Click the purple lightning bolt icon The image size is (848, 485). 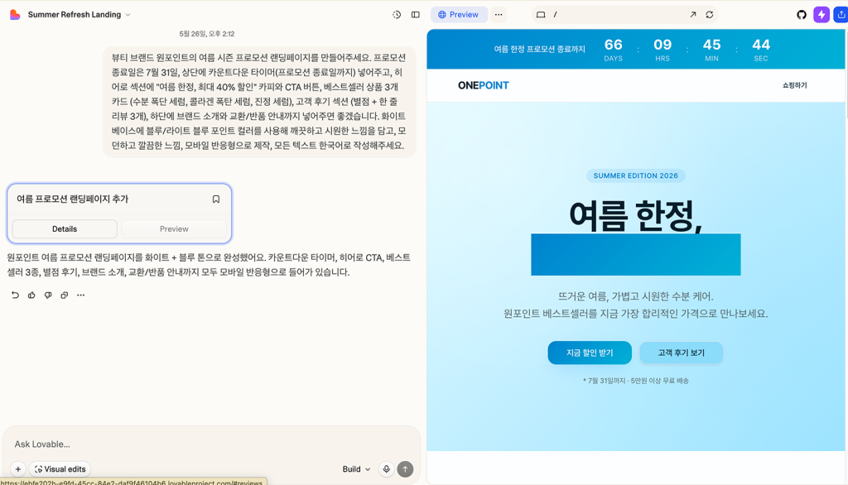[821, 15]
